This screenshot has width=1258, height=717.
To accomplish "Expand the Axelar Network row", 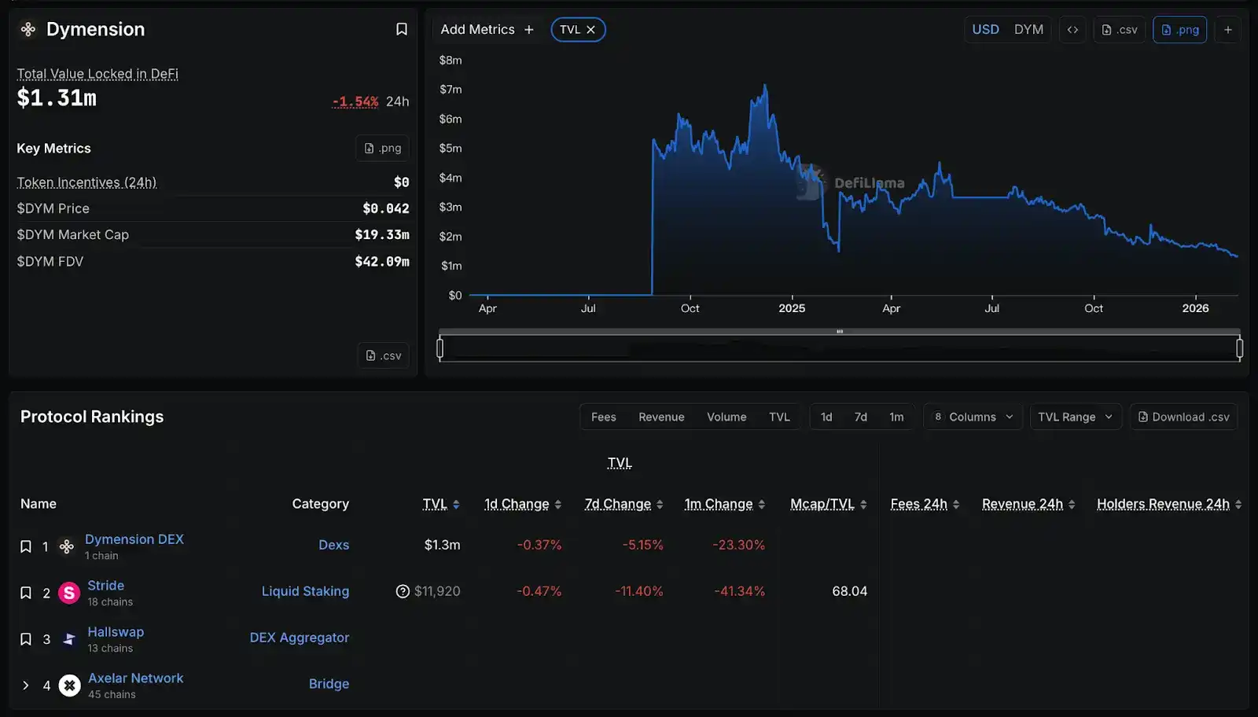I will coord(25,685).
